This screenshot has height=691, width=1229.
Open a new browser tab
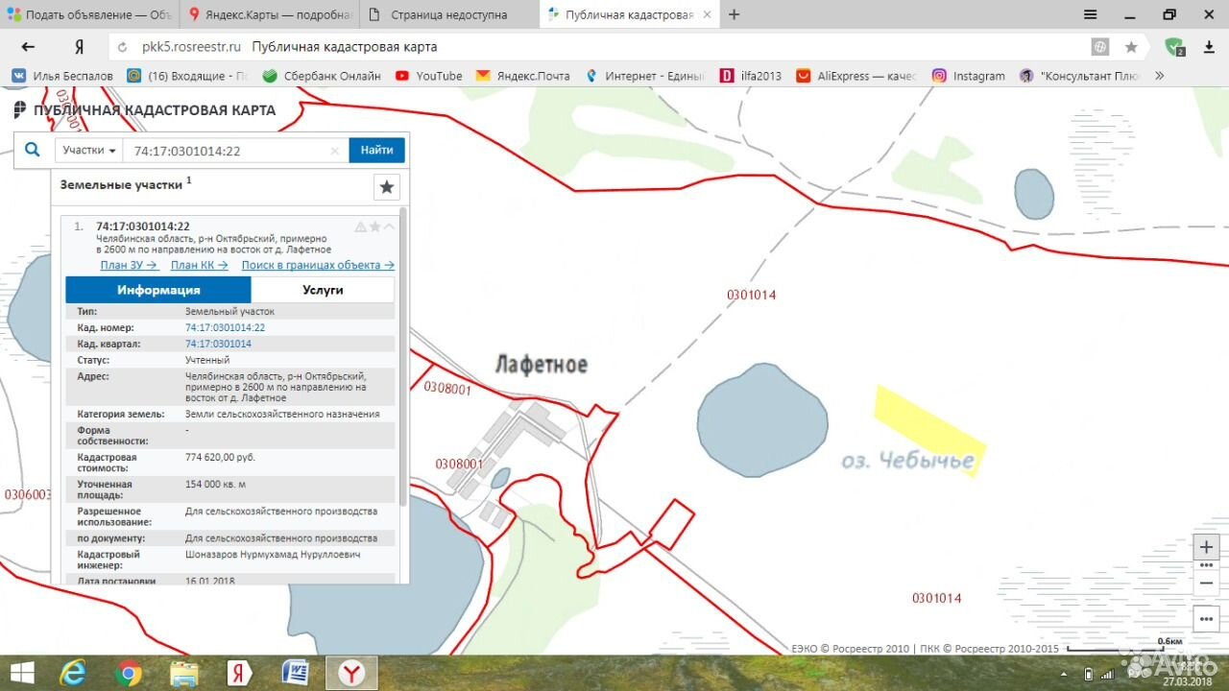coord(735,14)
